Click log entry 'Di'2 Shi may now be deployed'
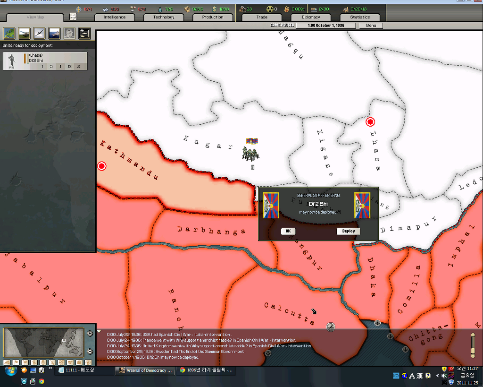Image resolution: width=483 pixels, height=387 pixels. 153,357
